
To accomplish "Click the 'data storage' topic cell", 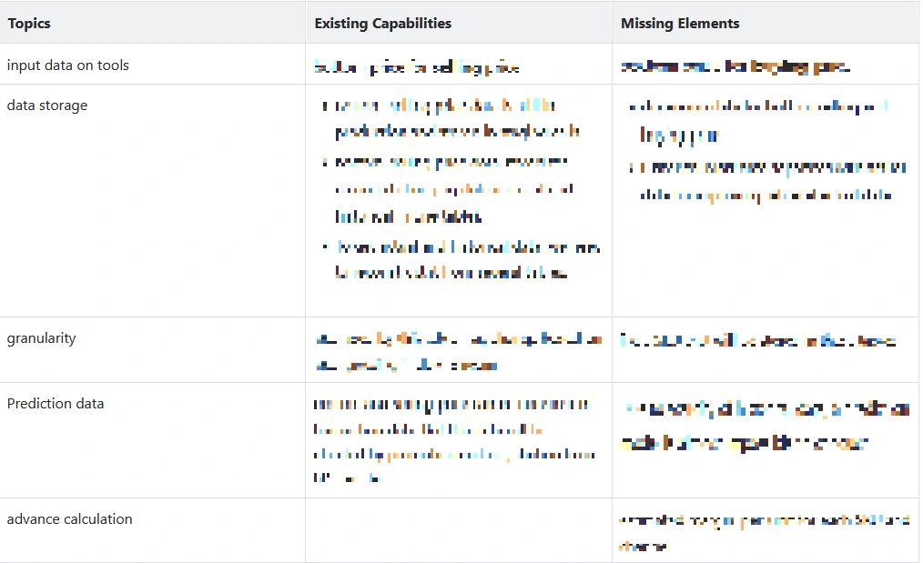I will tap(47, 106).
